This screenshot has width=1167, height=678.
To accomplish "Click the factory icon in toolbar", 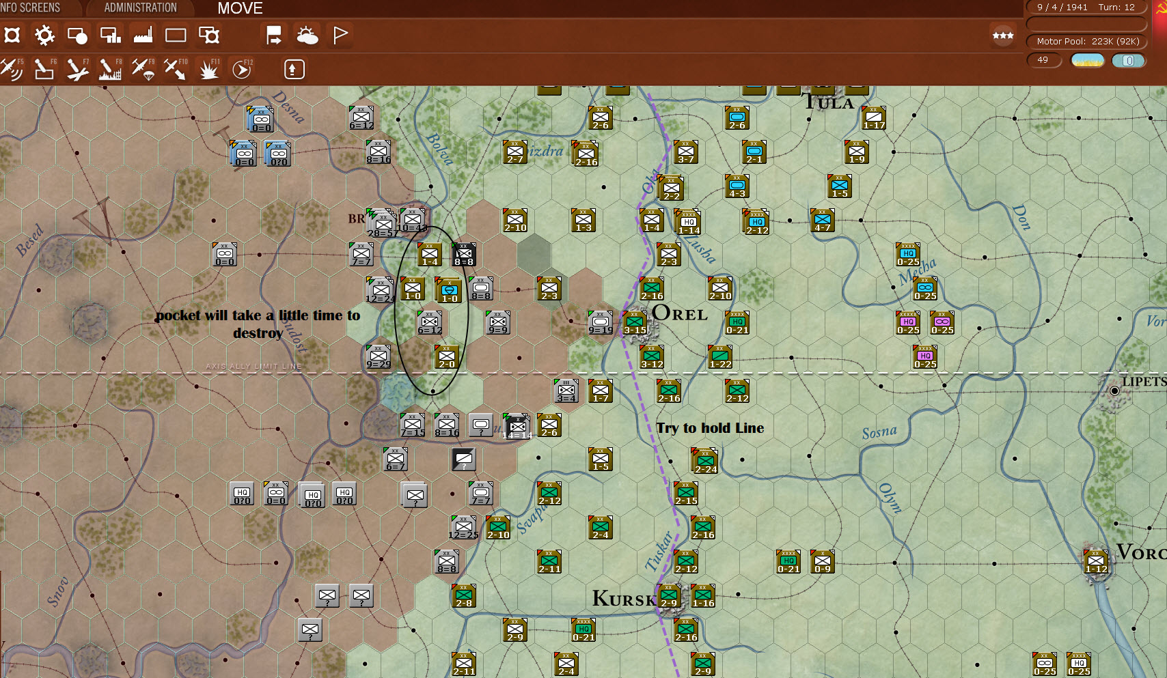I will coord(143,36).
